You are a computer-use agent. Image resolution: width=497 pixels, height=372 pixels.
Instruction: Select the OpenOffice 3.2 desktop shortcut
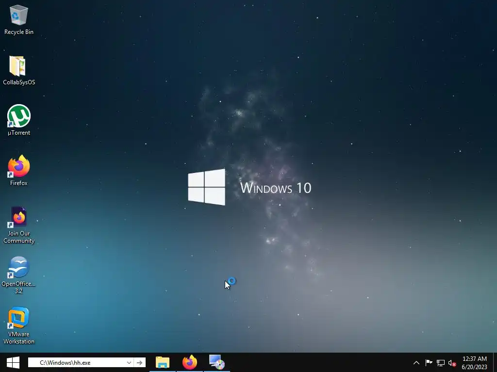tap(19, 275)
